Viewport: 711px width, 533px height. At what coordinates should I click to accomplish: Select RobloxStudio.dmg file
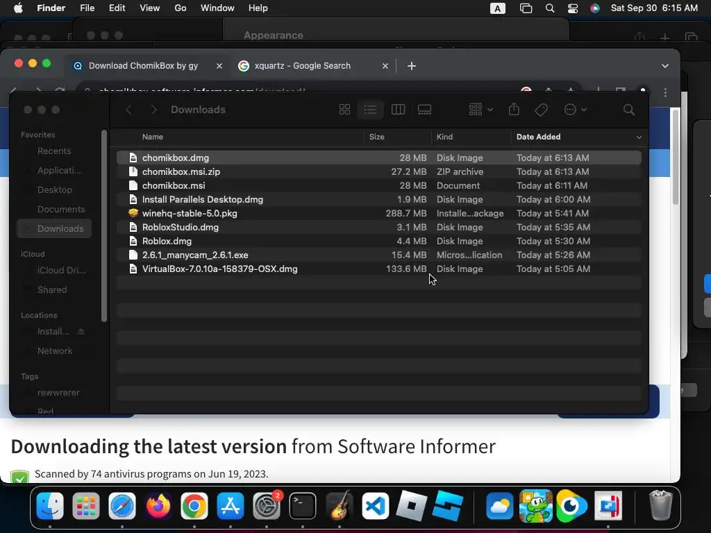[378, 227]
